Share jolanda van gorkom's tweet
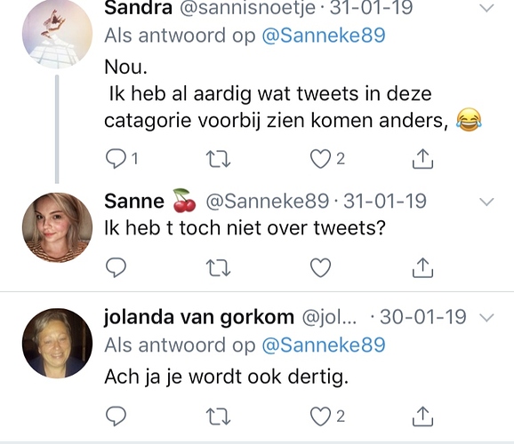 [x=422, y=416]
